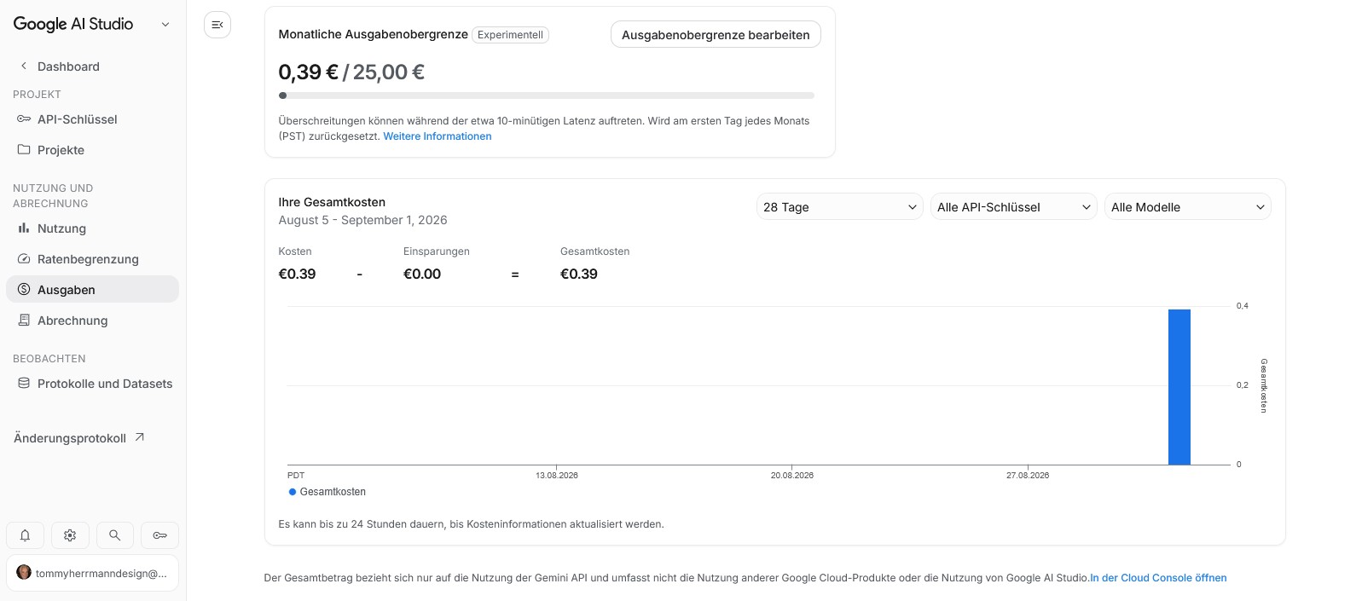This screenshot has height=601, width=1362.
Task: Click the folder icon next to Projekte
Action: point(24,149)
